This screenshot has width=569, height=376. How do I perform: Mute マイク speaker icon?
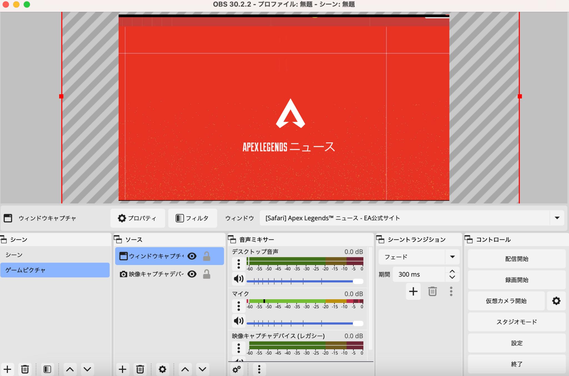click(239, 321)
